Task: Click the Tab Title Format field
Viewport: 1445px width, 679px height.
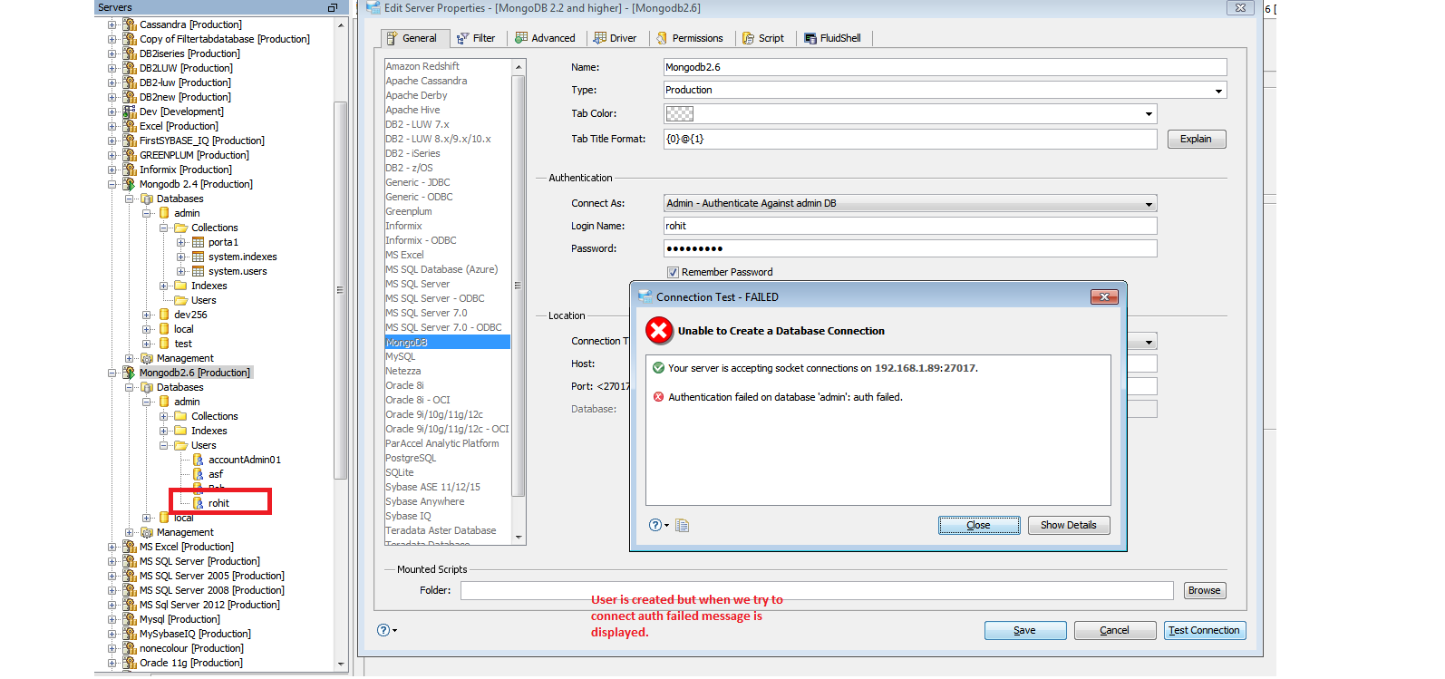Action: [910, 139]
